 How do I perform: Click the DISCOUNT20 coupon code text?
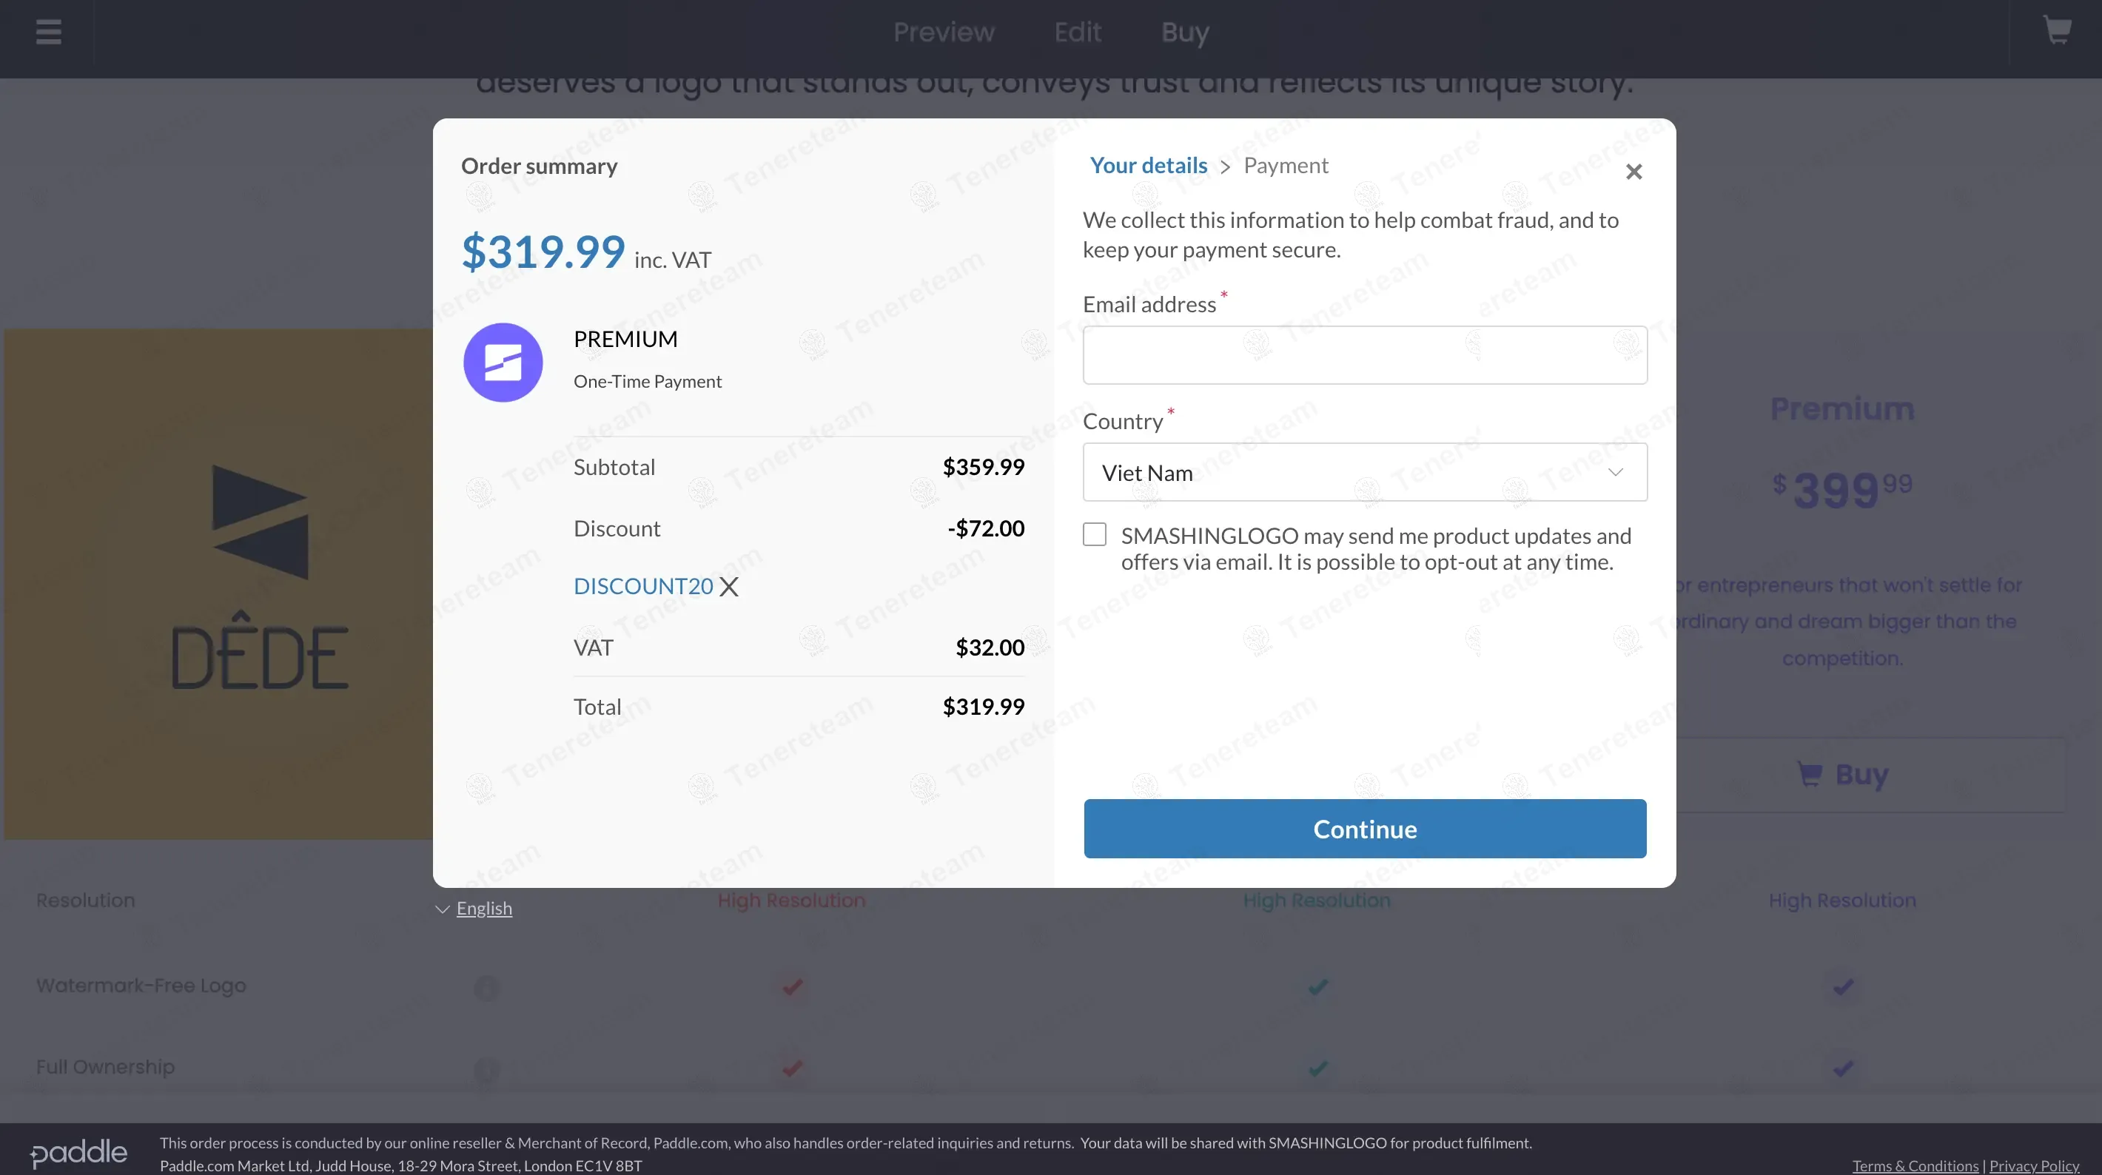click(643, 587)
